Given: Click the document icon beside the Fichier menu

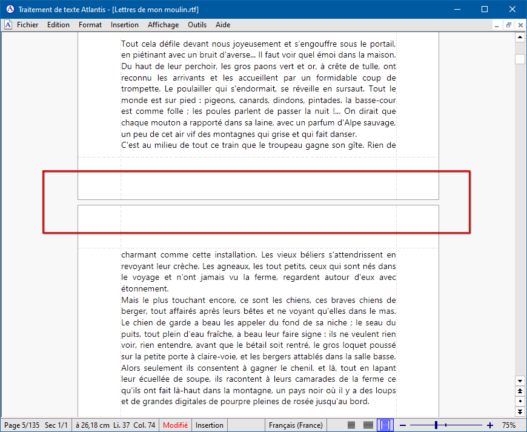Looking at the screenshot, I should (x=8, y=25).
